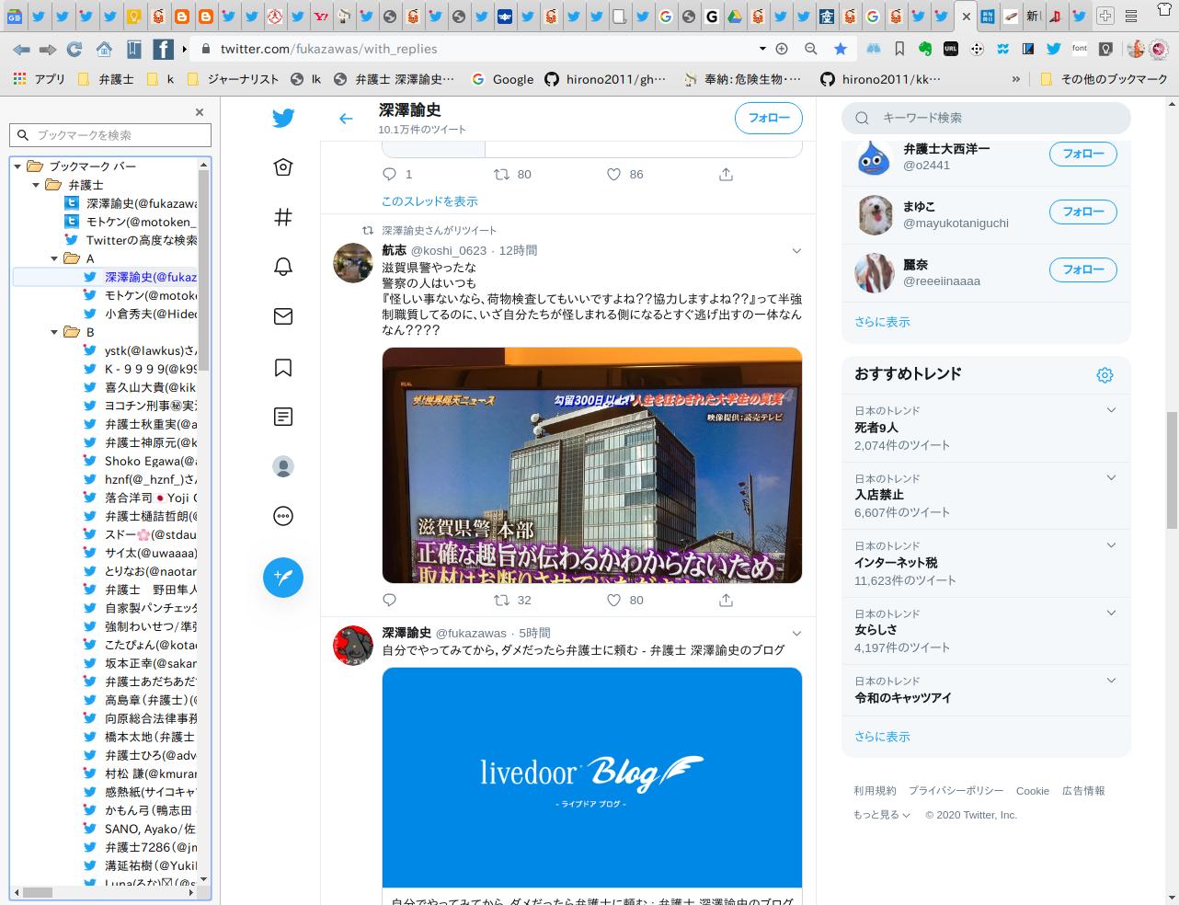
Task: Open the 滋賀県警本部 news image
Action: point(592,465)
